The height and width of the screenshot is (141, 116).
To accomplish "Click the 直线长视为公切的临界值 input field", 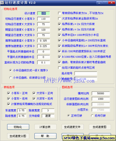I will pyautogui.click(x=44, y=62).
